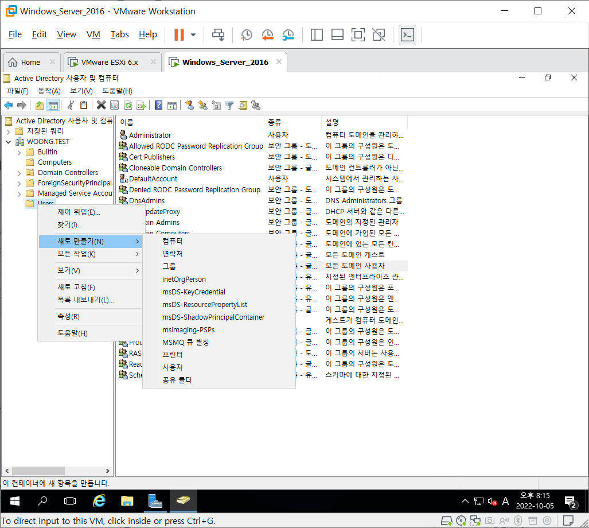Viewport: 589px width, 528px height.
Task: Switch to Unity mode
Action: [x=379, y=34]
